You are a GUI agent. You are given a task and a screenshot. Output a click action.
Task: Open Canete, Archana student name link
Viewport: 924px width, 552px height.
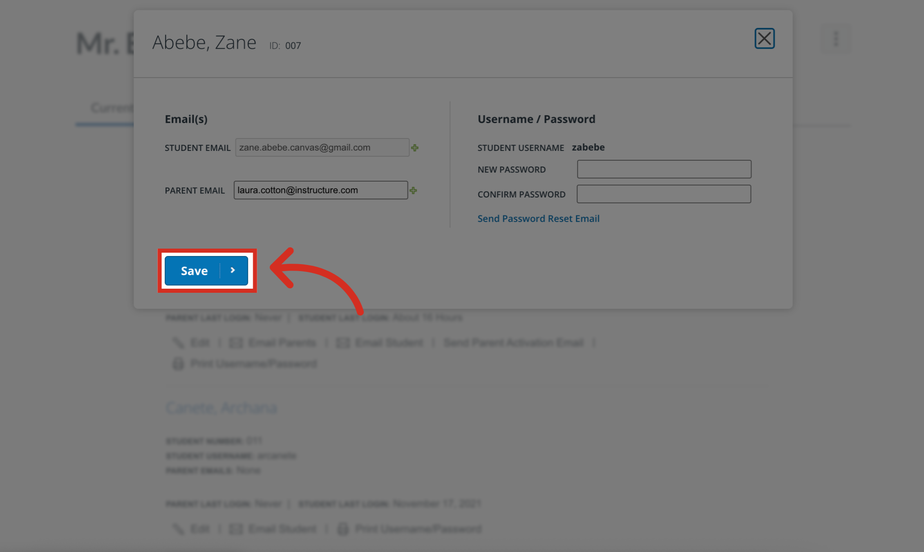pyautogui.click(x=221, y=408)
